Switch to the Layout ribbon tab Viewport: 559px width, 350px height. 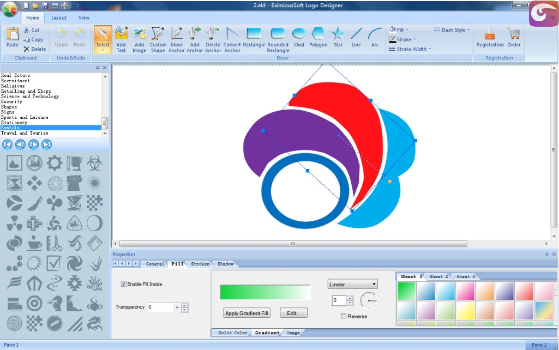58,17
